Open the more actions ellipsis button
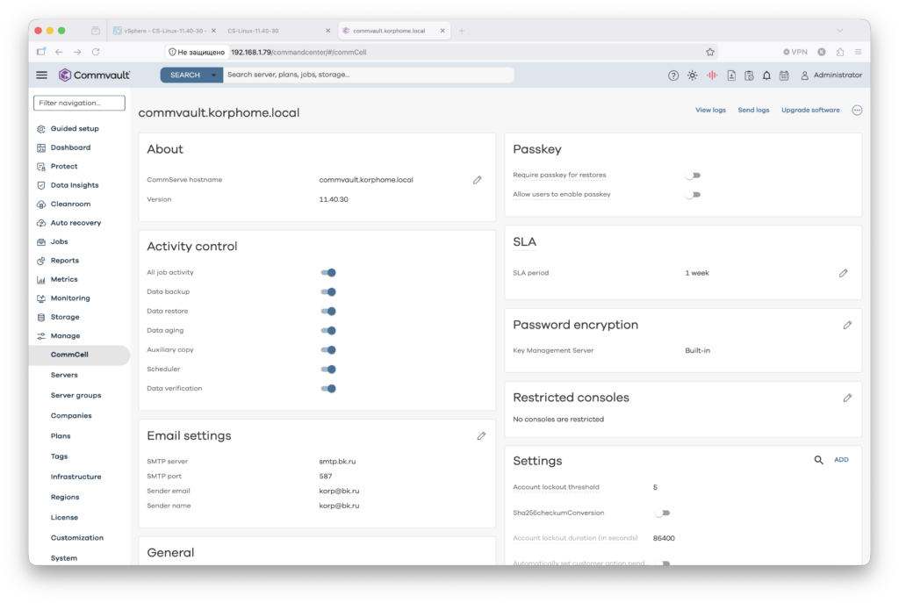 tap(857, 110)
